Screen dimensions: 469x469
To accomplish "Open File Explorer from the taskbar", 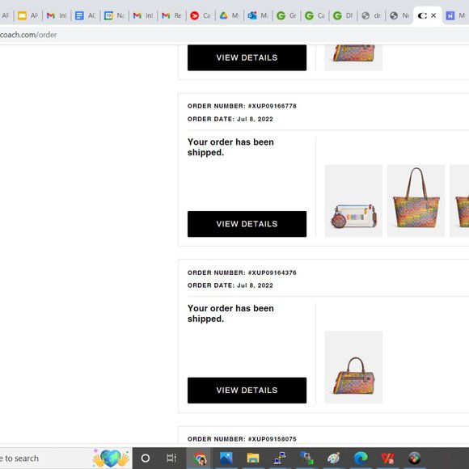I will (x=253, y=458).
